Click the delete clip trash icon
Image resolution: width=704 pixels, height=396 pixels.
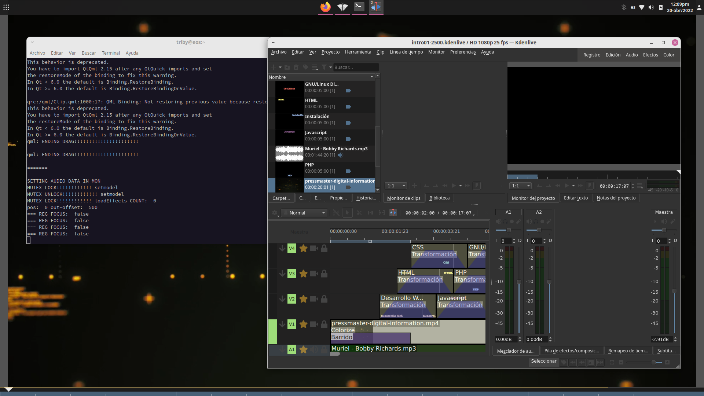(296, 67)
